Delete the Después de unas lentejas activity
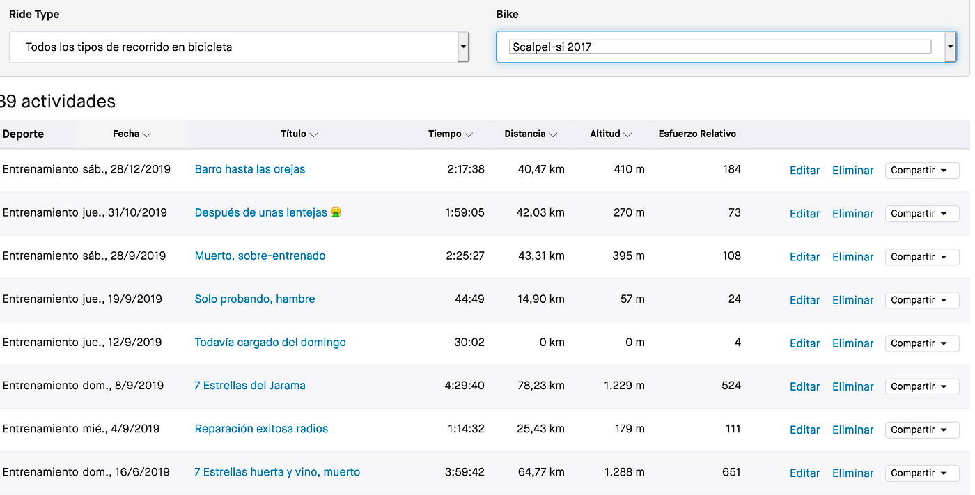 [852, 213]
